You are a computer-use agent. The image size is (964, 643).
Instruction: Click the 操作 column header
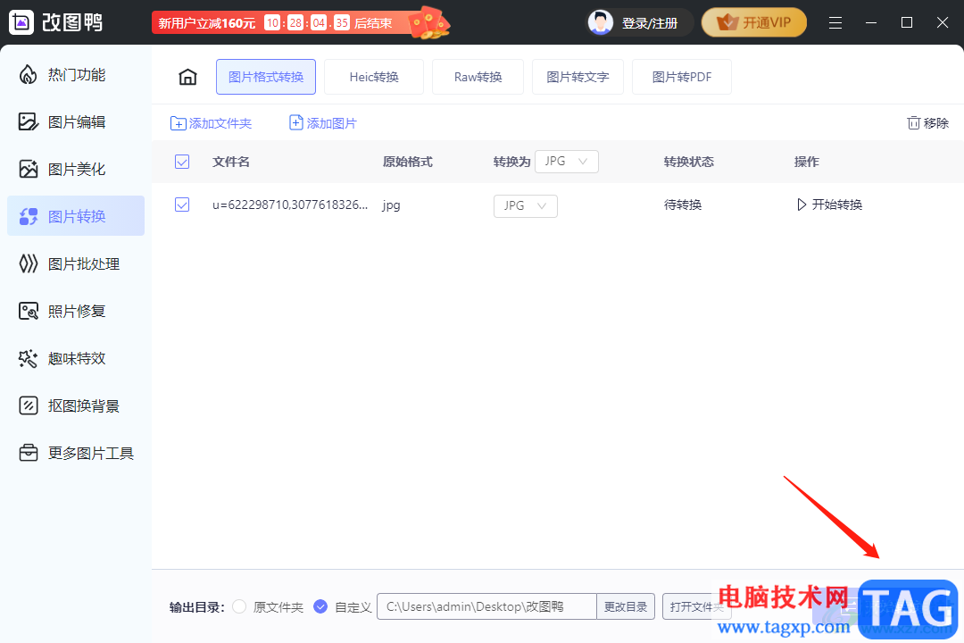[x=806, y=162]
